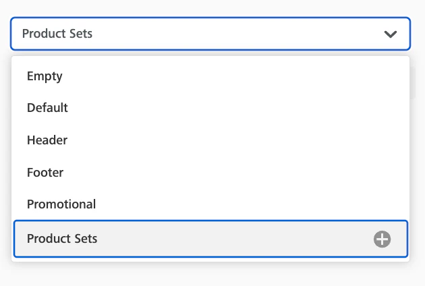425x286 pixels.
Task: Select Footer in the dropdown list
Action: pos(45,173)
